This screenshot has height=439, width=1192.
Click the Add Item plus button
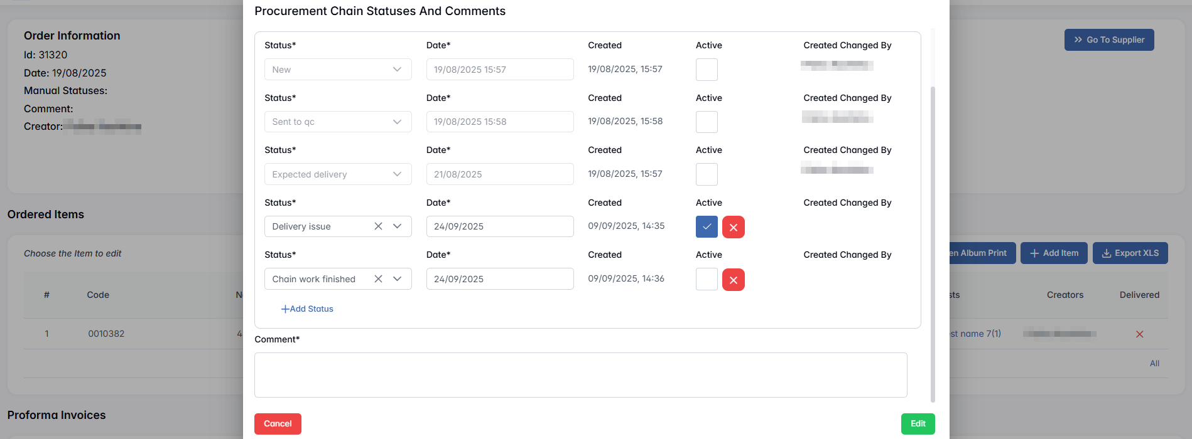1054,253
